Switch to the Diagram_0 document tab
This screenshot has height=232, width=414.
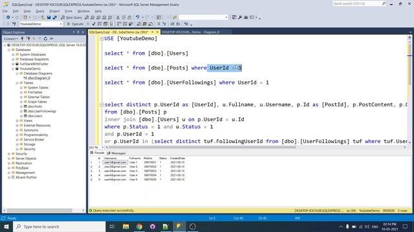coord(191,32)
